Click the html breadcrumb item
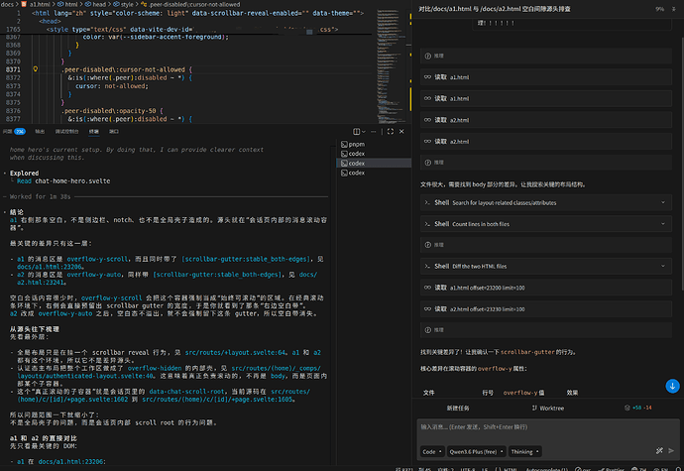This screenshot has height=471, width=684. [67, 4]
